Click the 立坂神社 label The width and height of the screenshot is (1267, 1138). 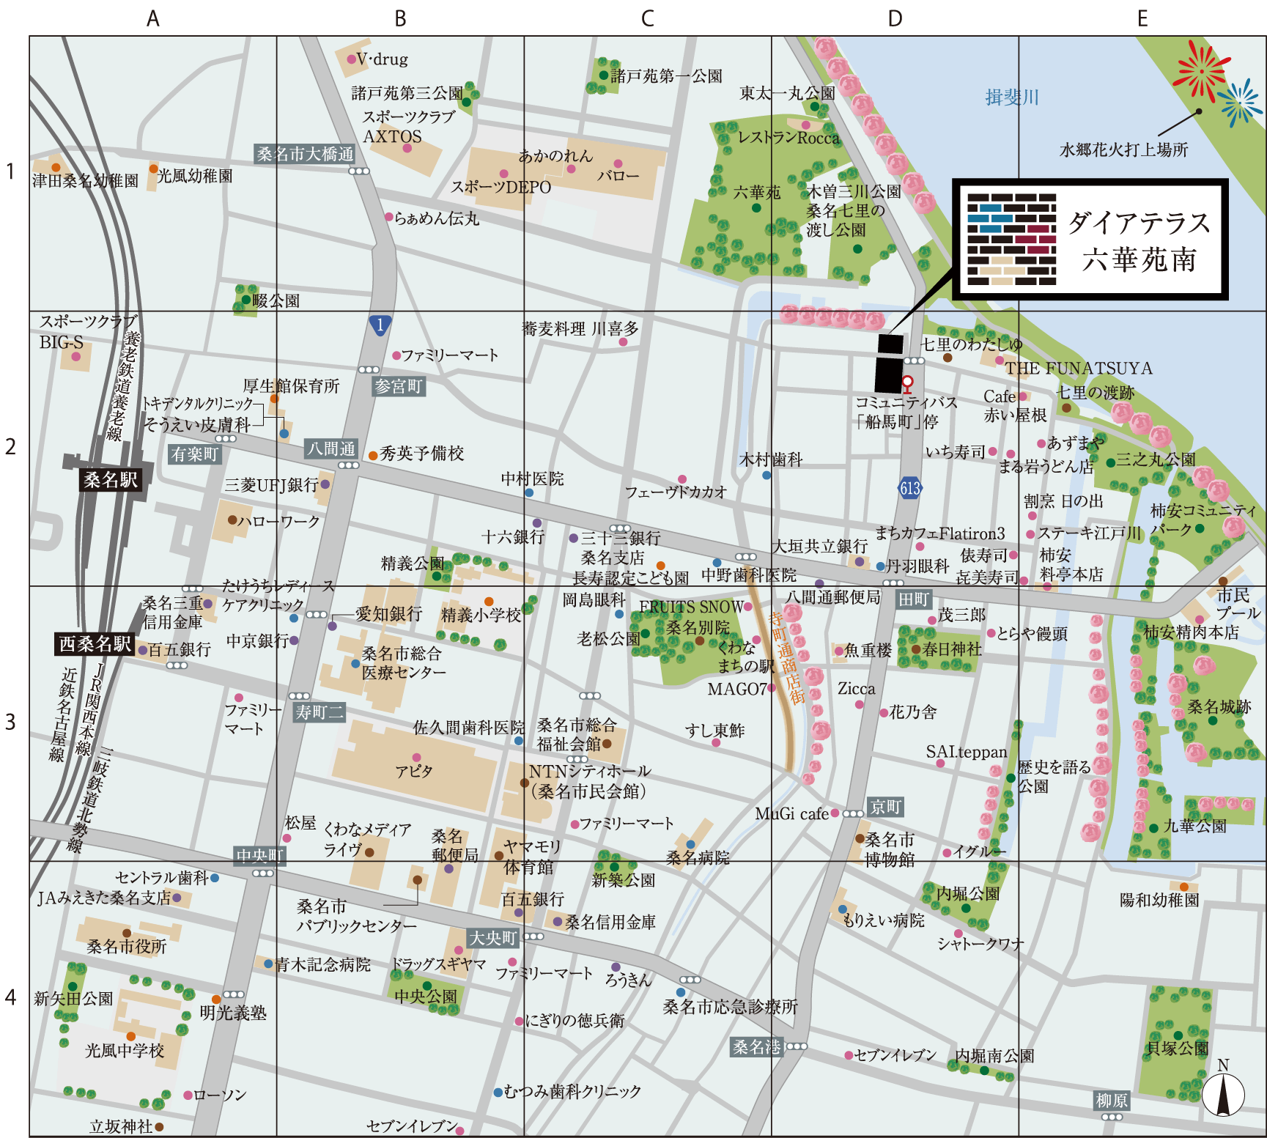(x=121, y=1126)
